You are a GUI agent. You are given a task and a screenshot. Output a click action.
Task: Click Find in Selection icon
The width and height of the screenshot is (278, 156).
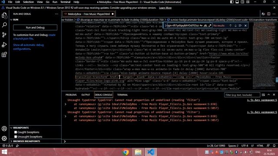pos(240,26)
